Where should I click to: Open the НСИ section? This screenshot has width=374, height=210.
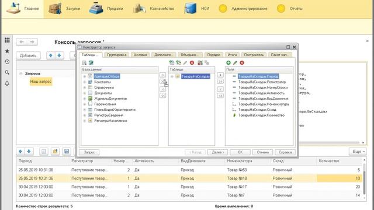(x=197, y=9)
